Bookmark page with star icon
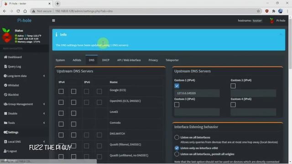292x164 pixels. tap(258, 11)
